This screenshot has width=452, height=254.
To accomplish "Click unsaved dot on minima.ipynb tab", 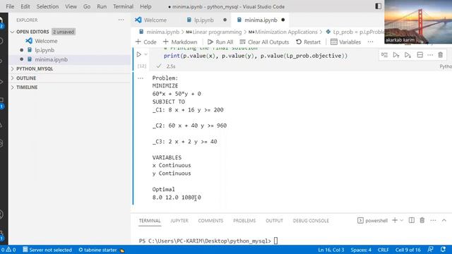I will pos(282,20).
